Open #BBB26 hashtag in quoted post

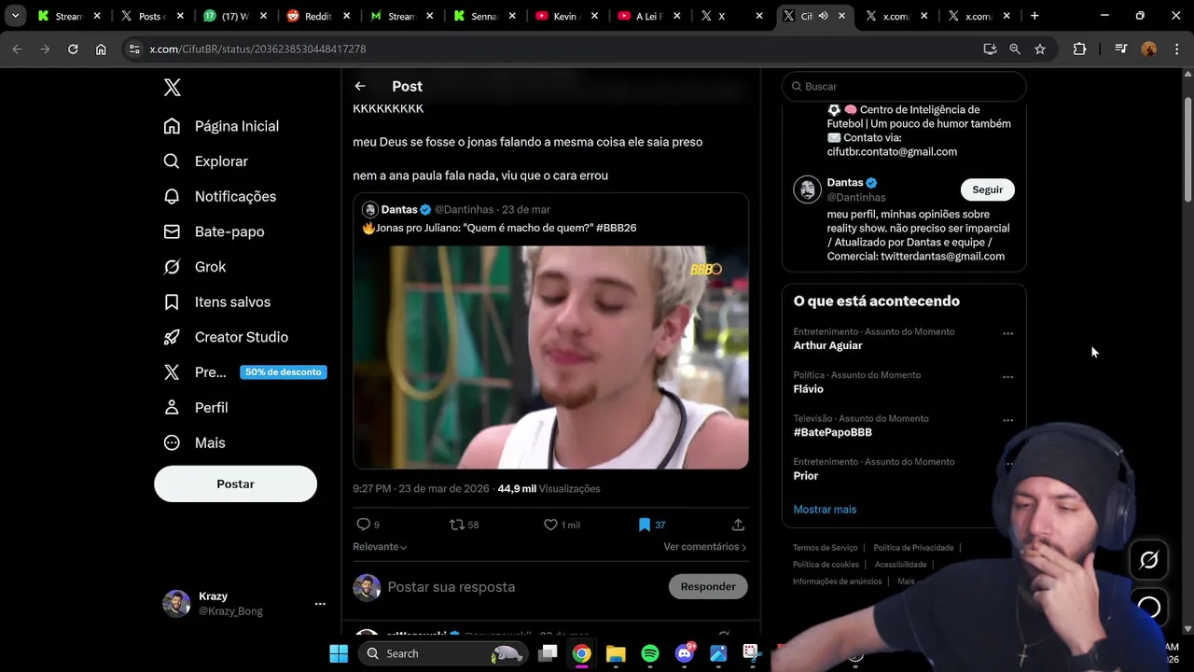[616, 228]
